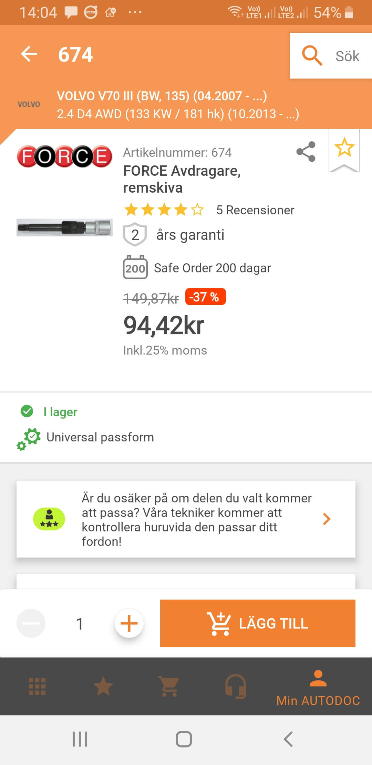Tap the Safe Order 200 calendar icon
This screenshot has width=372, height=765.
click(135, 267)
